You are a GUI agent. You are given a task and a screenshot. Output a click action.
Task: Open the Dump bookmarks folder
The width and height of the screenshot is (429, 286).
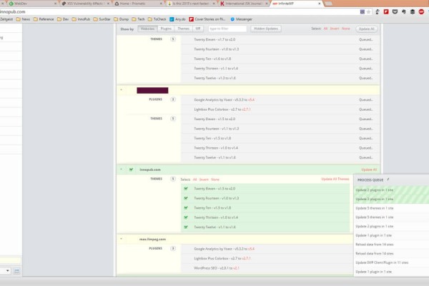[x=121, y=19]
